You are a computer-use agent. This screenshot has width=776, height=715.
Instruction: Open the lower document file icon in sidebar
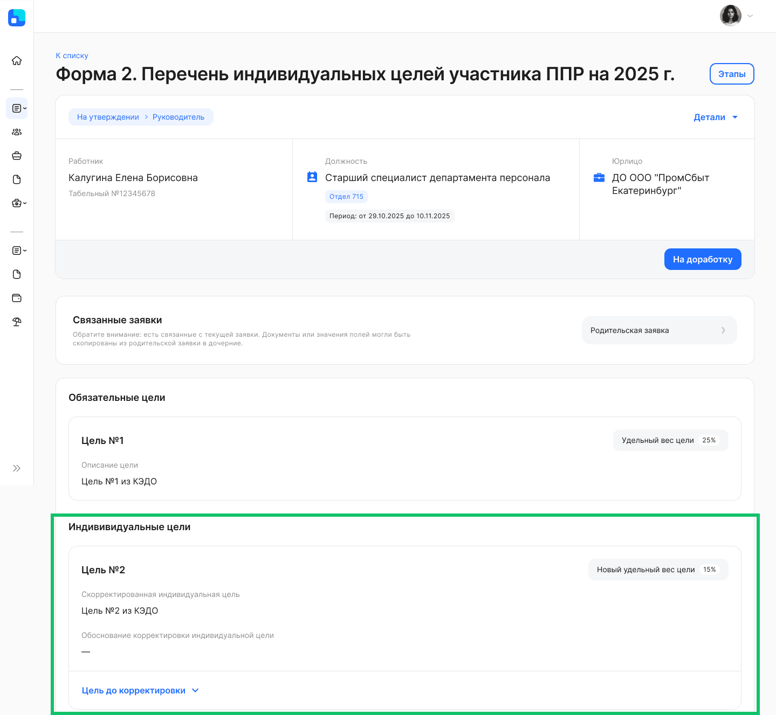(17, 274)
